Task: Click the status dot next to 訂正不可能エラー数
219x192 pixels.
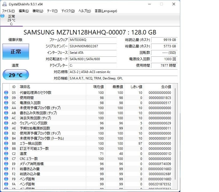Action: click(x=6, y=148)
